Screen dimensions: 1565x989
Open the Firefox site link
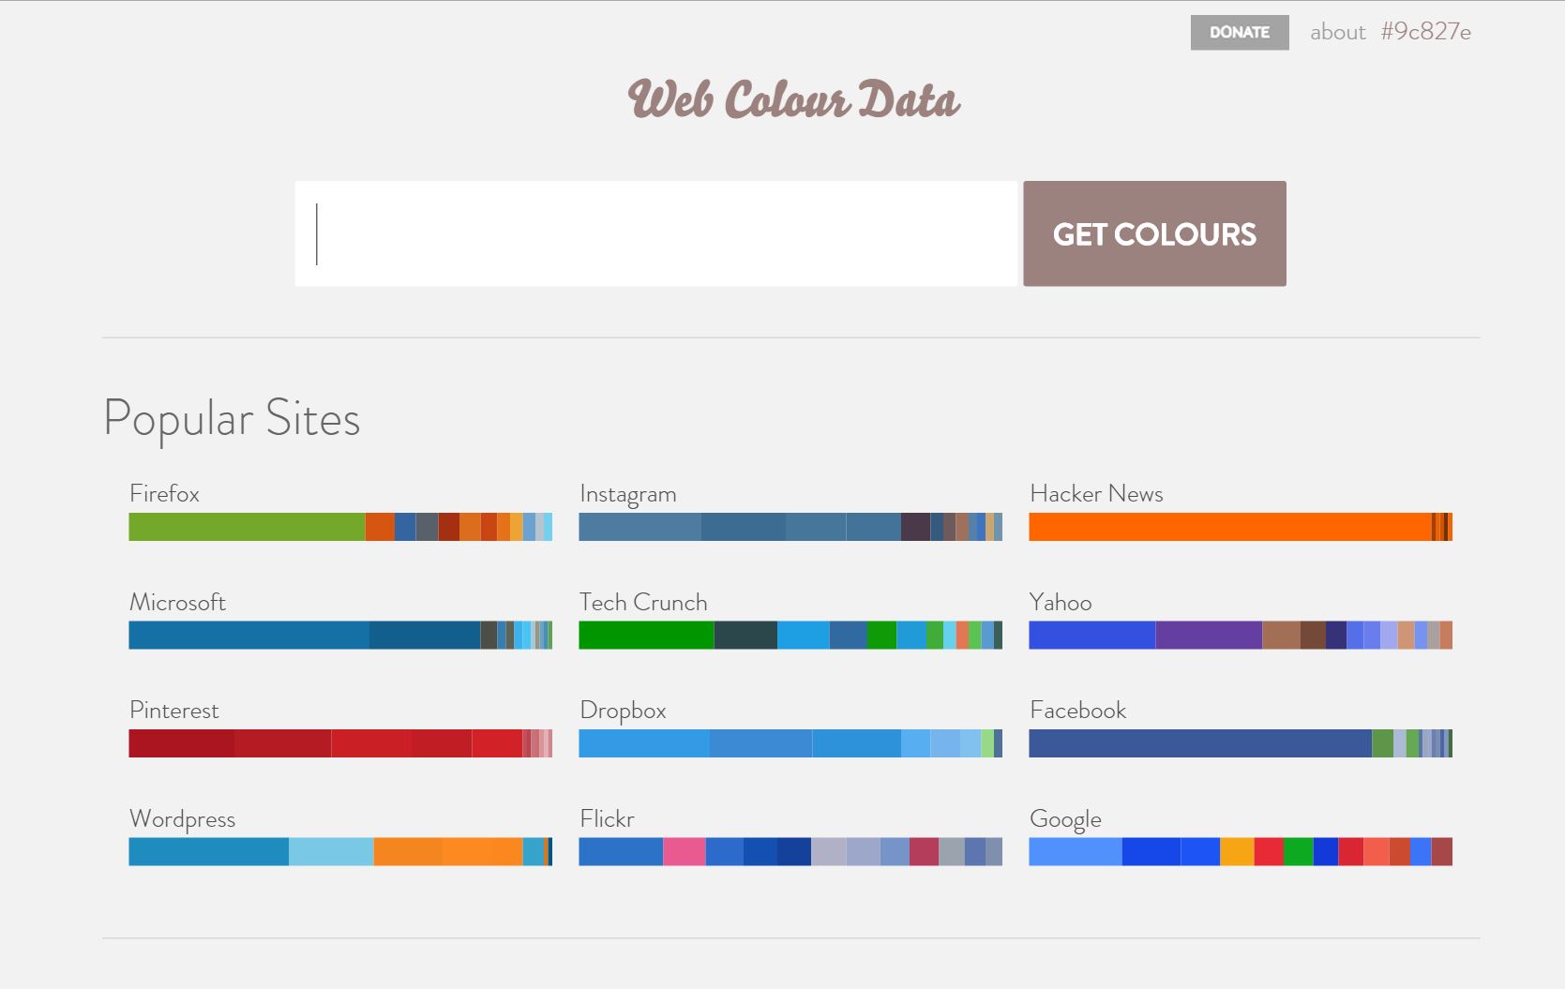click(x=164, y=493)
